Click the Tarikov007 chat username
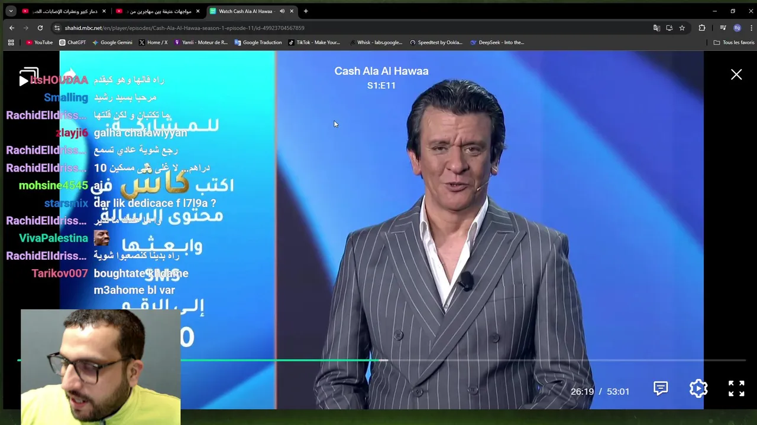 click(x=60, y=273)
